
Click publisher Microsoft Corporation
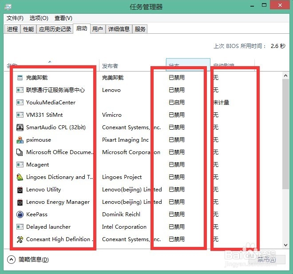coord(131,152)
